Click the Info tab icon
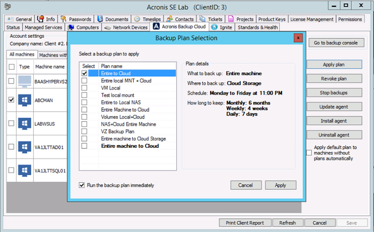This screenshot has height=232, width=374. (x=40, y=19)
